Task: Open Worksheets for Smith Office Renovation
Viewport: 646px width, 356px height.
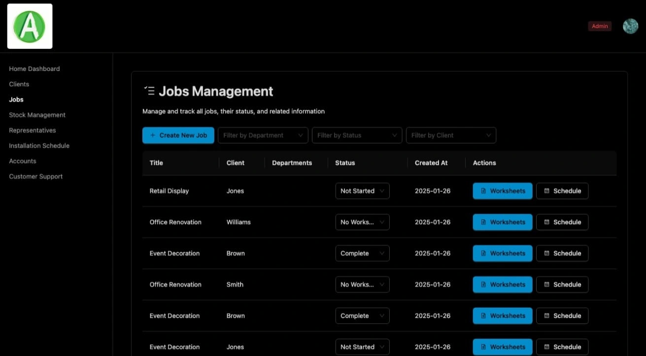Action: pyautogui.click(x=503, y=285)
